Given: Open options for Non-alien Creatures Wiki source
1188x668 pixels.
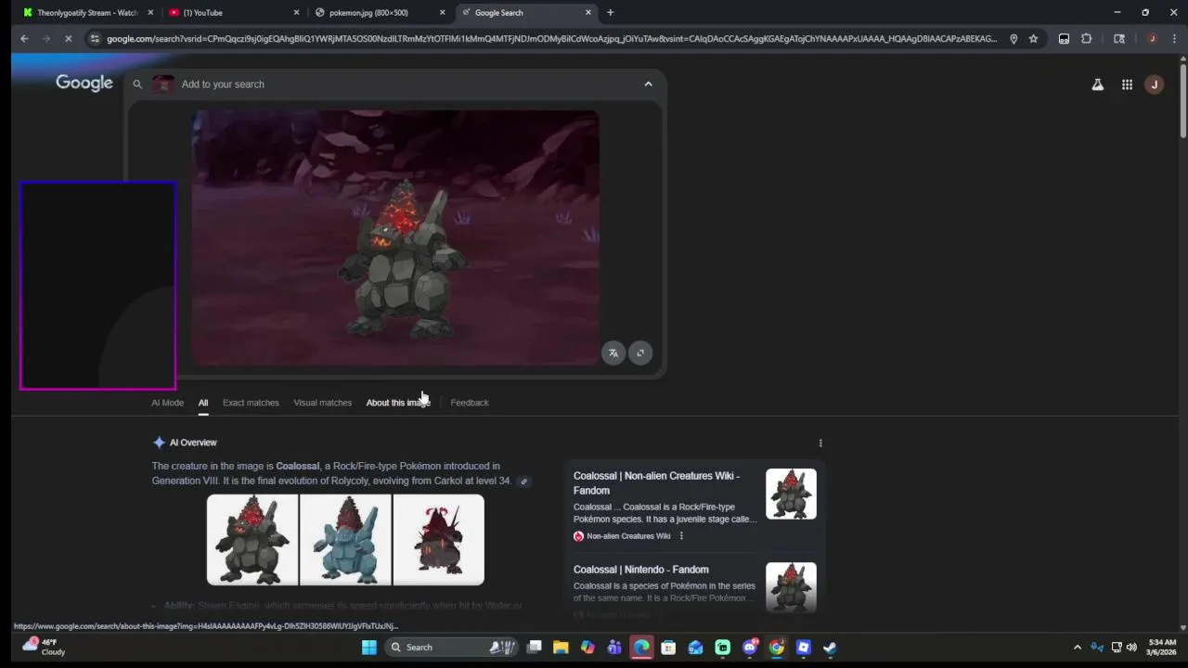Looking at the screenshot, I should pos(681,536).
